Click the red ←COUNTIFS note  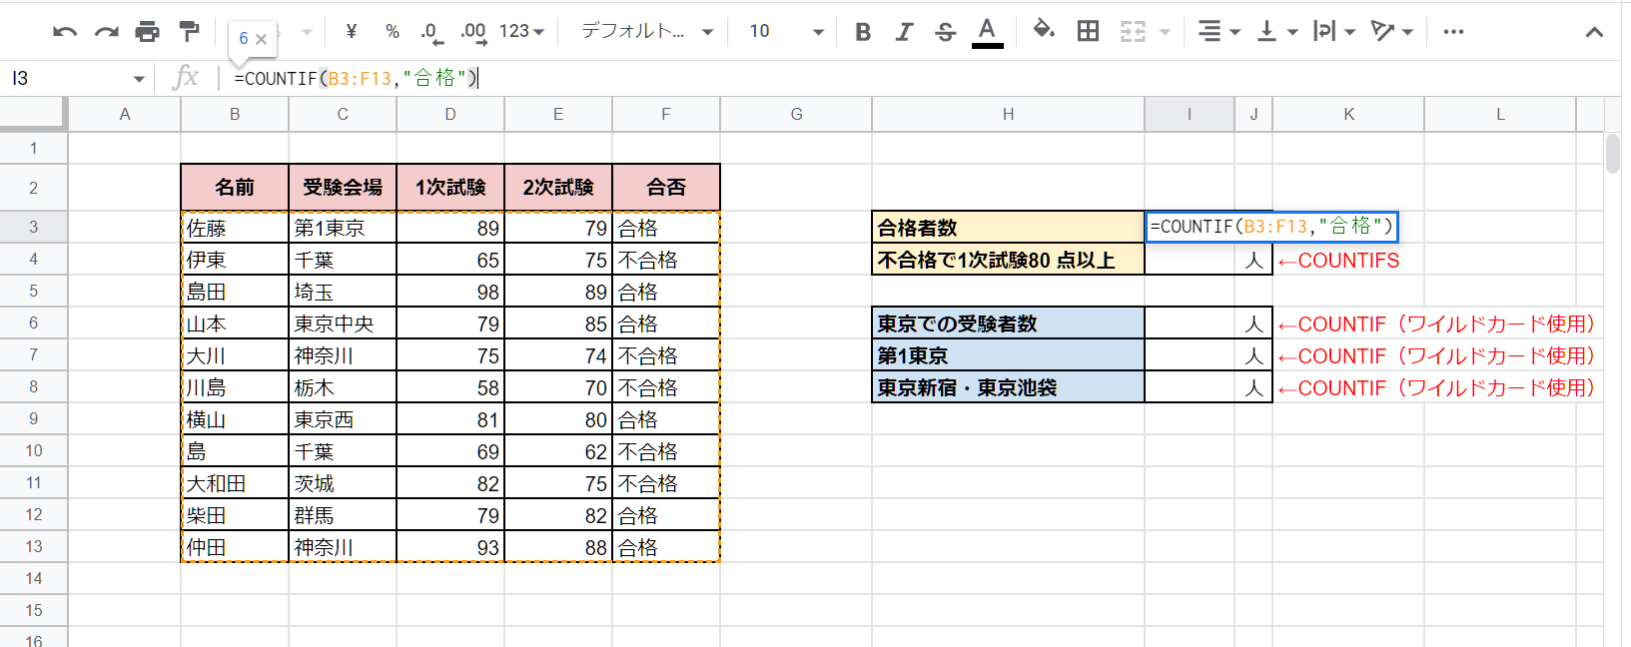[1339, 261]
